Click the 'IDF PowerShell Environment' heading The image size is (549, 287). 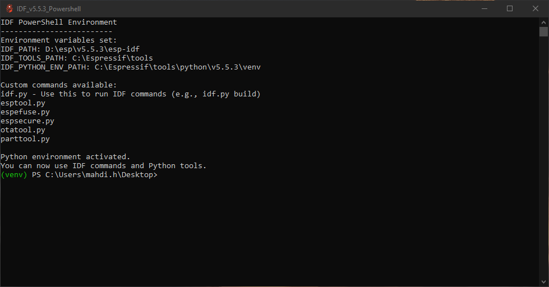tap(59, 22)
